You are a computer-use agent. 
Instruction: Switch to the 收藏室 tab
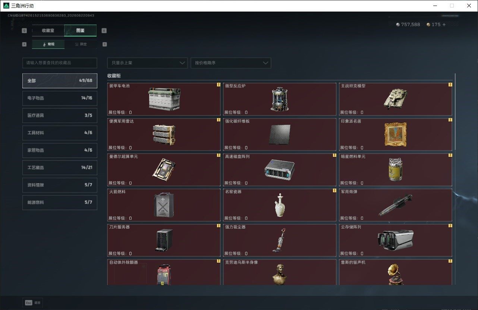pos(48,31)
